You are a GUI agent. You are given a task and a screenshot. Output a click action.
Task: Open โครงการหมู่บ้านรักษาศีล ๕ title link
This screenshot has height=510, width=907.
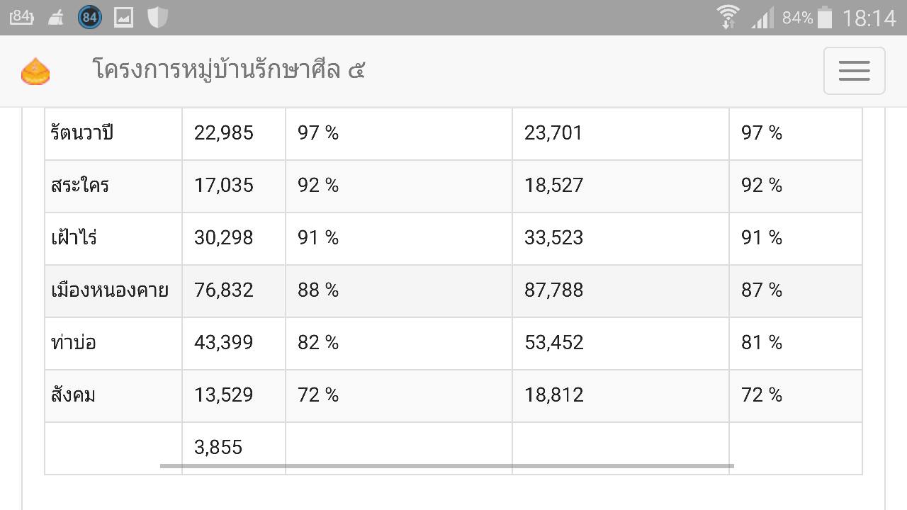(228, 70)
